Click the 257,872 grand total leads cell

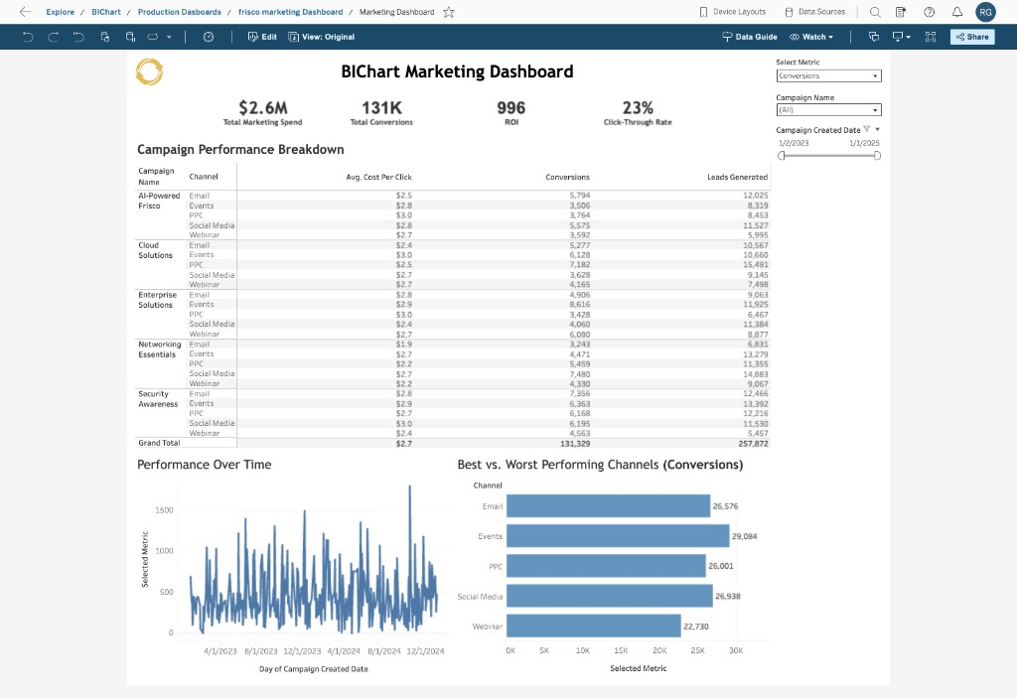coord(753,444)
